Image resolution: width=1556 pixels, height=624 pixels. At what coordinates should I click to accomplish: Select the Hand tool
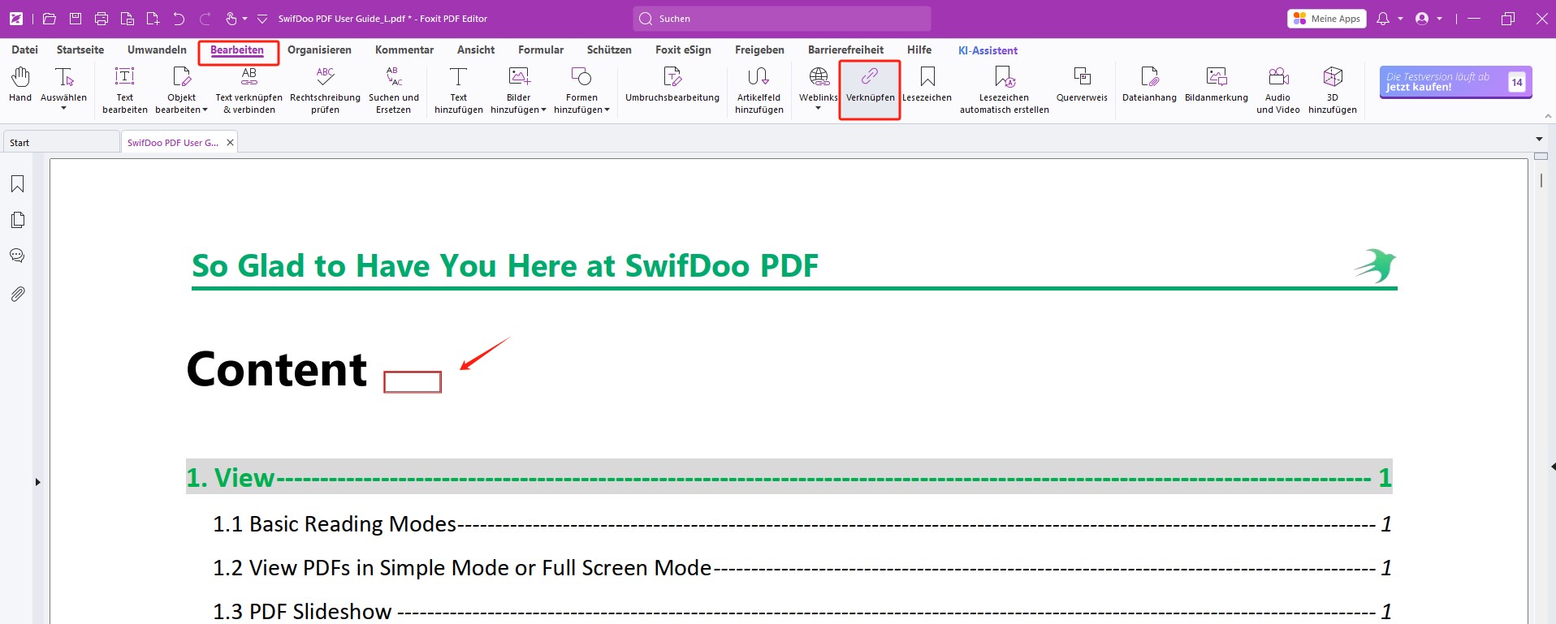tap(20, 84)
